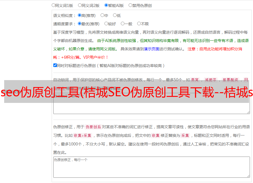Set 语义相似度 to 低
The width and height of the screenshot is (253, 183).
coord(115,15)
